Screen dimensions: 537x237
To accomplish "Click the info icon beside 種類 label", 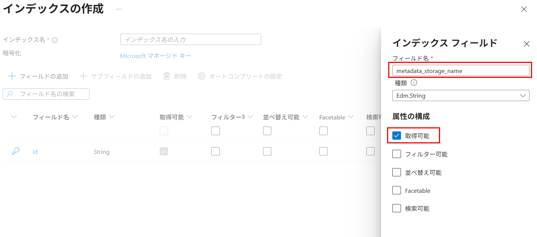I will (x=414, y=83).
